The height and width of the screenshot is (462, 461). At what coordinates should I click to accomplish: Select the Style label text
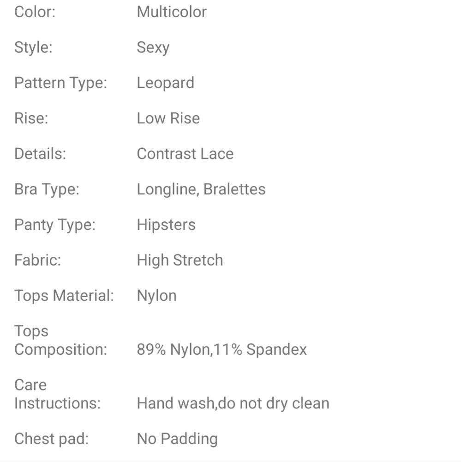coord(33,48)
